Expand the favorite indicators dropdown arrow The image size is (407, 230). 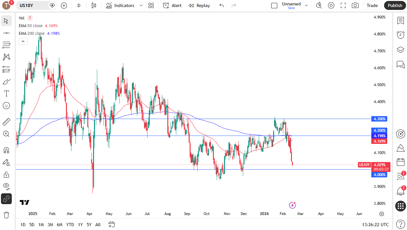pos(141,5)
